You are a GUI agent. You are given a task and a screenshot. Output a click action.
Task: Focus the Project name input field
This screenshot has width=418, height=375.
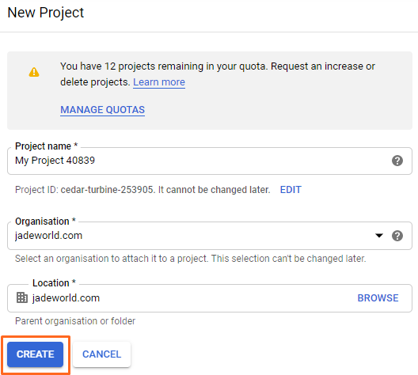pyautogui.click(x=210, y=161)
